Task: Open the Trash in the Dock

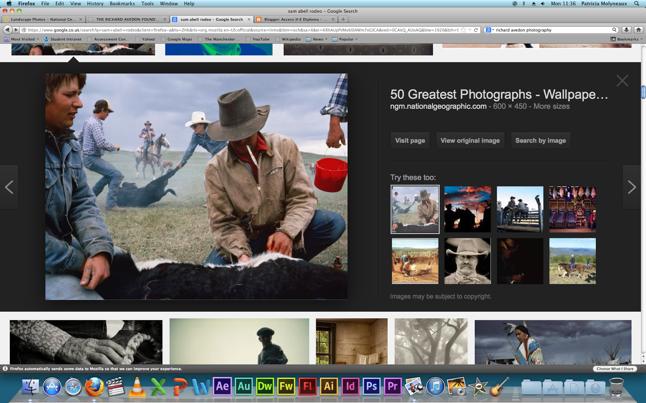Action: (x=617, y=387)
